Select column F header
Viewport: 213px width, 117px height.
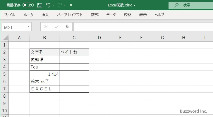tap(141, 38)
